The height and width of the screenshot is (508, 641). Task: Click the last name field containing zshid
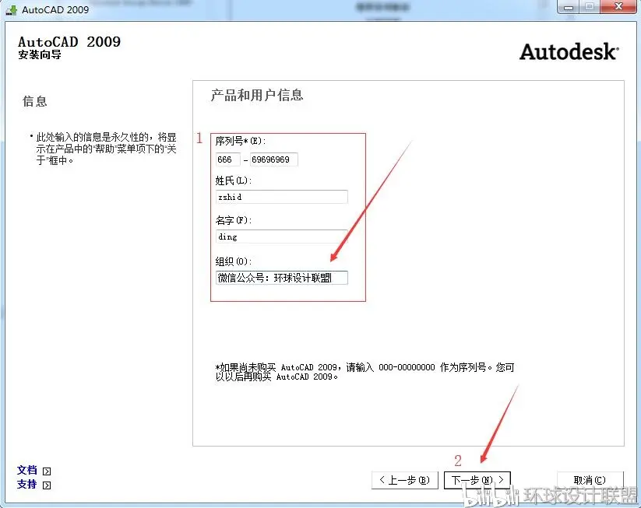(x=282, y=197)
